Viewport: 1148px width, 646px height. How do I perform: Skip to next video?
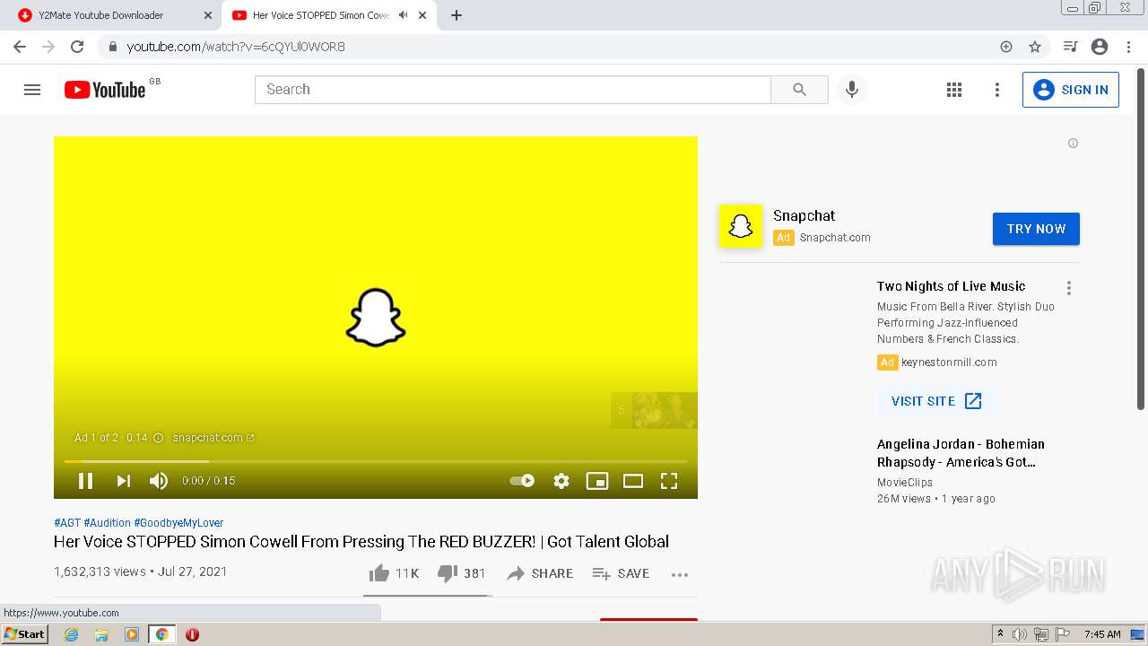[124, 481]
